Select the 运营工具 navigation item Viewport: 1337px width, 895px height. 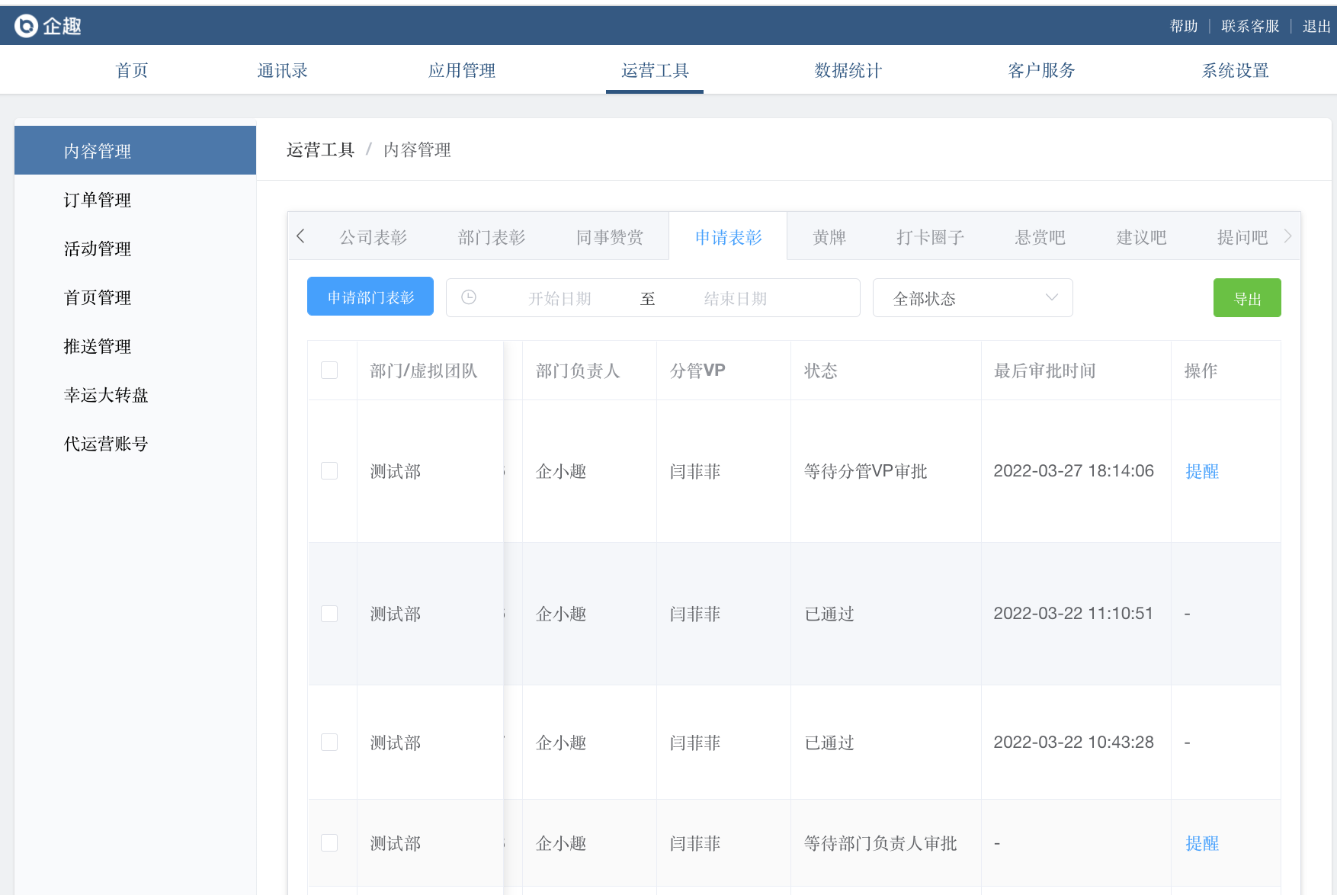pyautogui.click(x=655, y=70)
